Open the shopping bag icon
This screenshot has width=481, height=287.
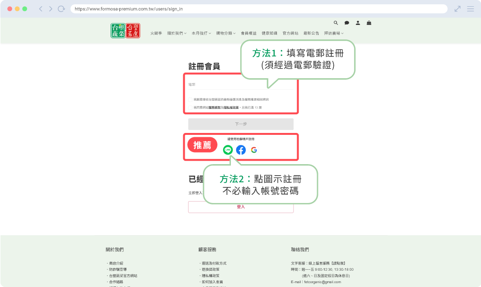368,23
